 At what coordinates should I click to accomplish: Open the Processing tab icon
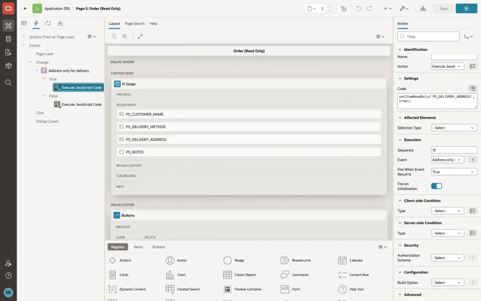pos(48,24)
